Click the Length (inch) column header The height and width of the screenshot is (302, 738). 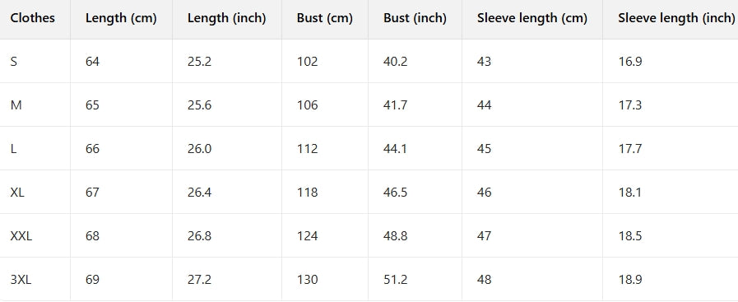click(226, 18)
